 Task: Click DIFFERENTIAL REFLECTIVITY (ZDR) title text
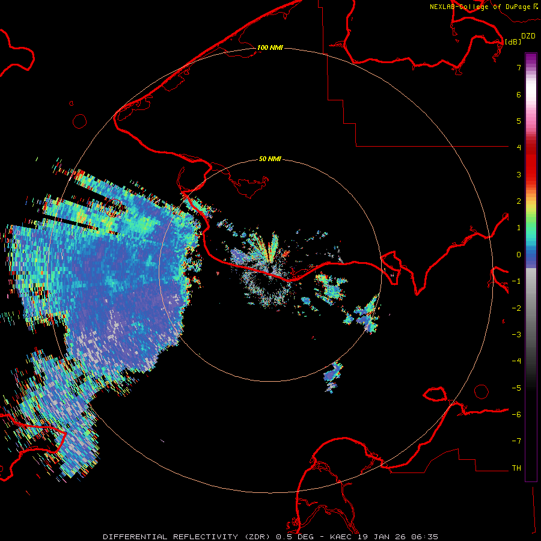188,537
